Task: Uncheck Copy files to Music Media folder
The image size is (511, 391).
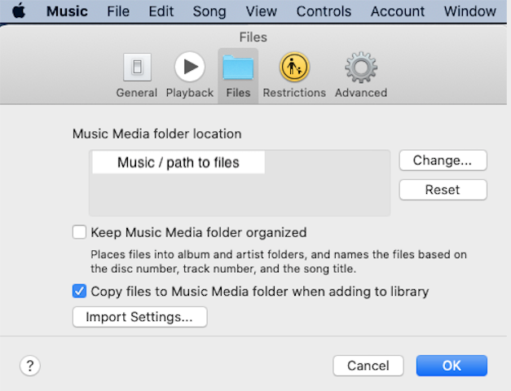Action: (79, 291)
